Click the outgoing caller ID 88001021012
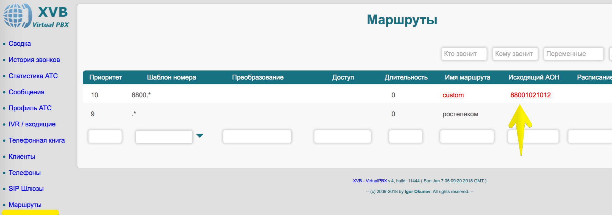 point(530,95)
